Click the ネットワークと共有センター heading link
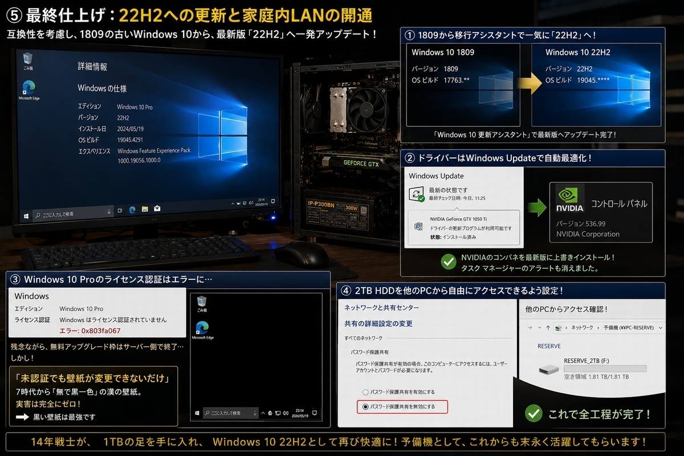 pyautogui.click(x=382, y=308)
